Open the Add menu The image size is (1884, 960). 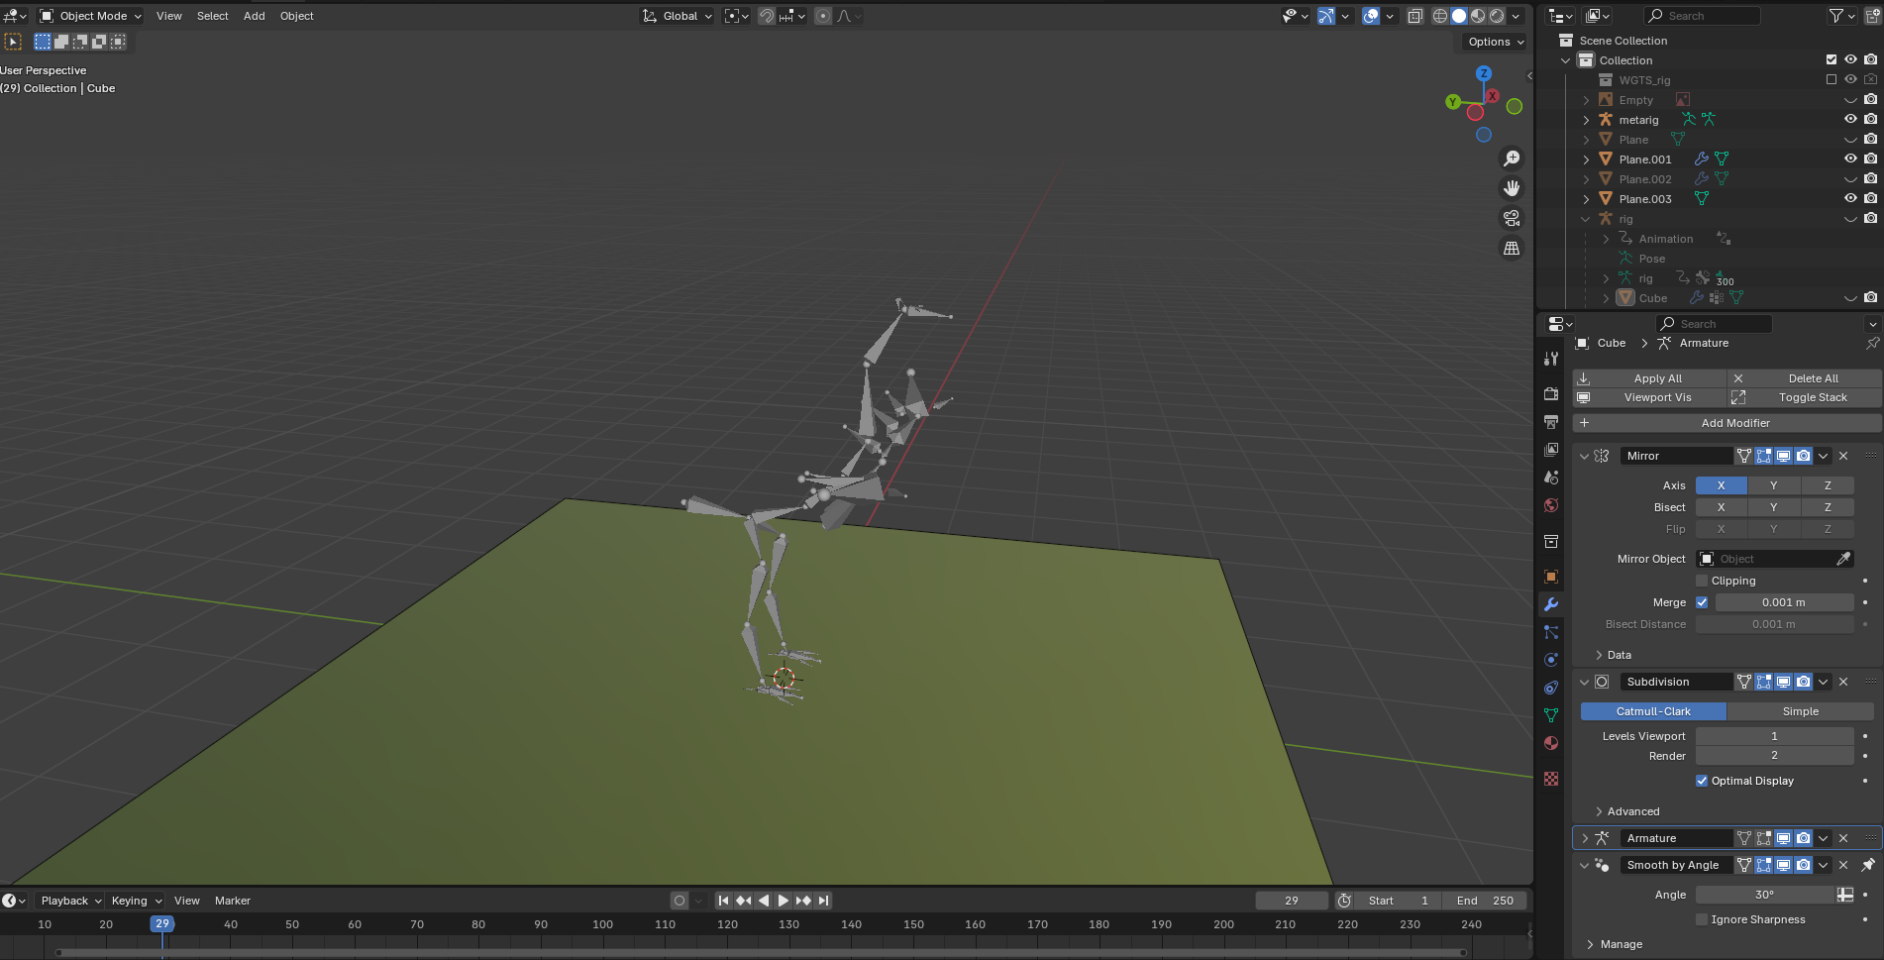255,16
